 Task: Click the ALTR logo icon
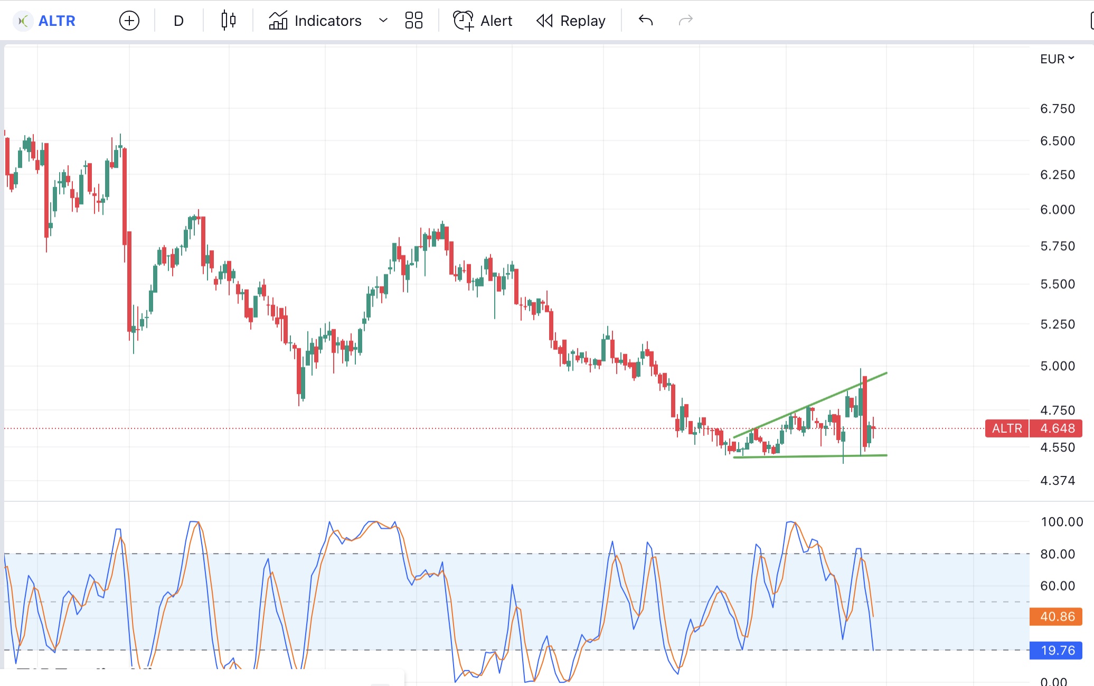tap(23, 21)
